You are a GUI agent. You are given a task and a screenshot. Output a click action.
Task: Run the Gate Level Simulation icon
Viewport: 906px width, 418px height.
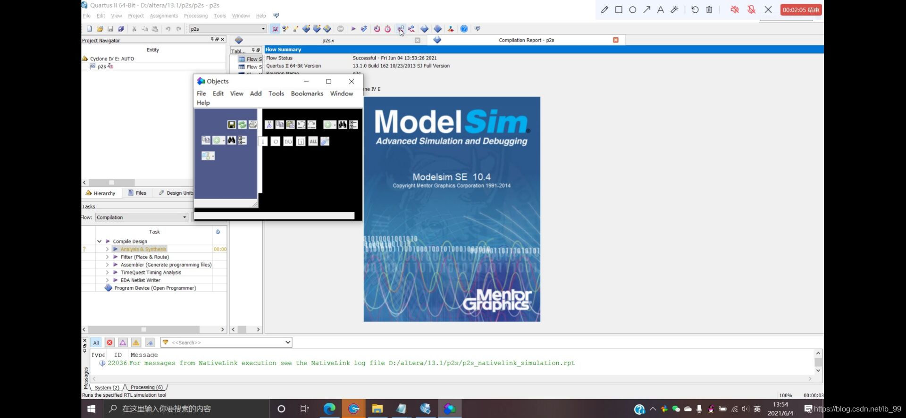pos(411,29)
